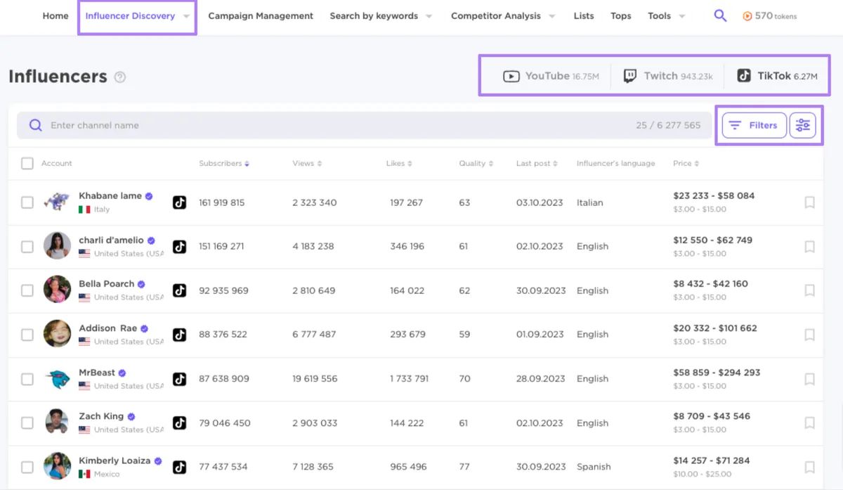Bookmark charli d'amelio's row
Viewport: 843px width, 490px height.
pos(809,247)
